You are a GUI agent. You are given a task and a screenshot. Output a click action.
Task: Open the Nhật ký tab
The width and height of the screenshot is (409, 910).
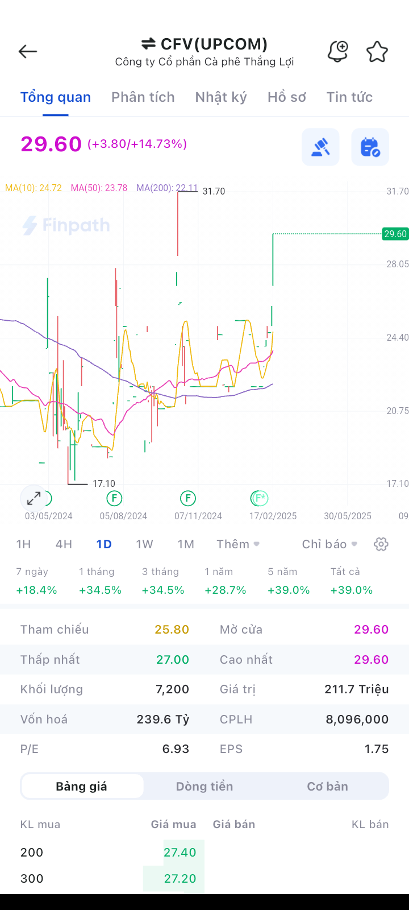(x=221, y=97)
